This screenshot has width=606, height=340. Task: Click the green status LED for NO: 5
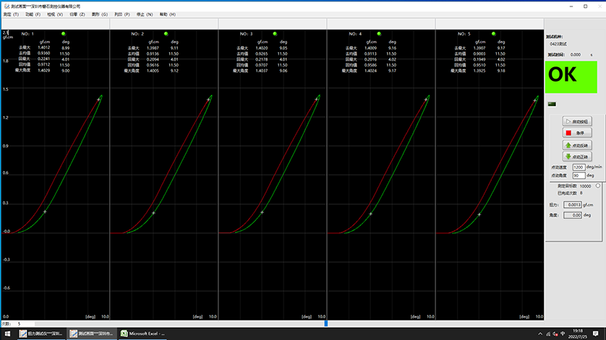click(497, 34)
